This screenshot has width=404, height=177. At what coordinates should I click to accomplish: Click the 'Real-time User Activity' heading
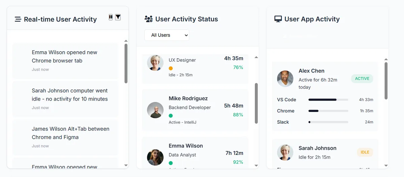[x=60, y=19]
